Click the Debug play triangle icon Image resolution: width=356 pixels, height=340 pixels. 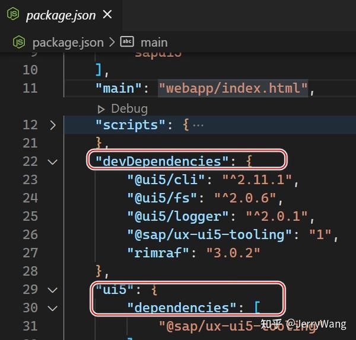pos(101,110)
